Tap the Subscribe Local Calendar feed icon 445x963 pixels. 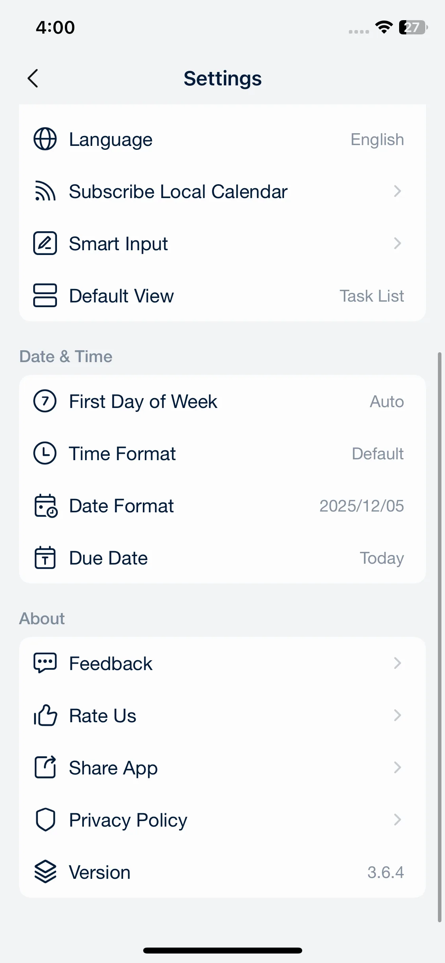pos(45,191)
